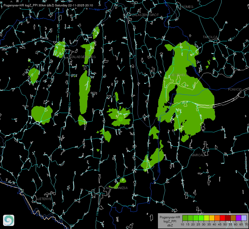Screen dimensions: 249x229
Task: Click the swirl logo icon in the corner
Action: coord(9,220)
